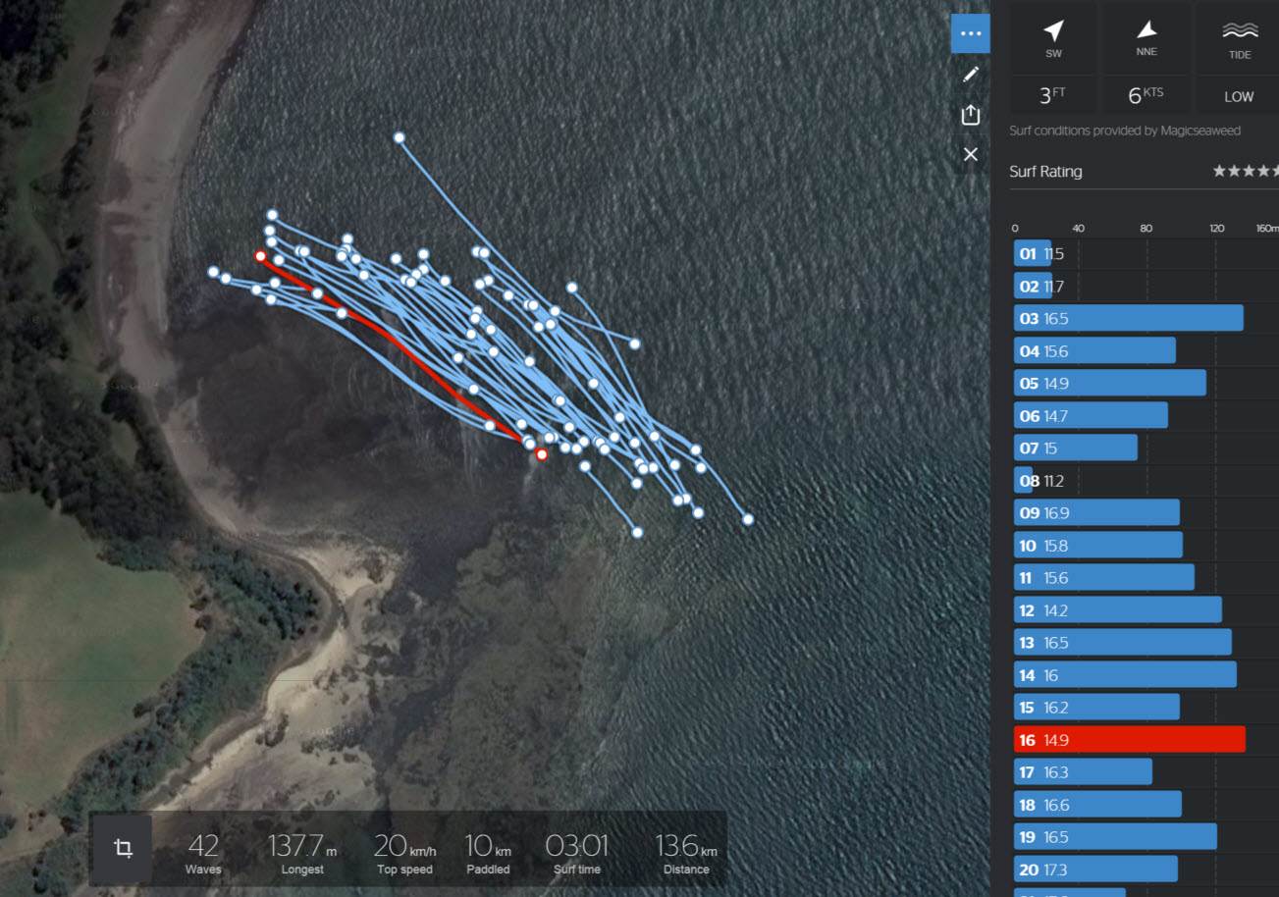
Task: Click red end point of highlighted track
Action: point(541,454)
